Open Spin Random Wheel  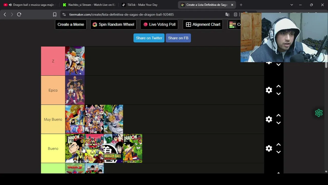pyautogui.click(x=113, y=24)
